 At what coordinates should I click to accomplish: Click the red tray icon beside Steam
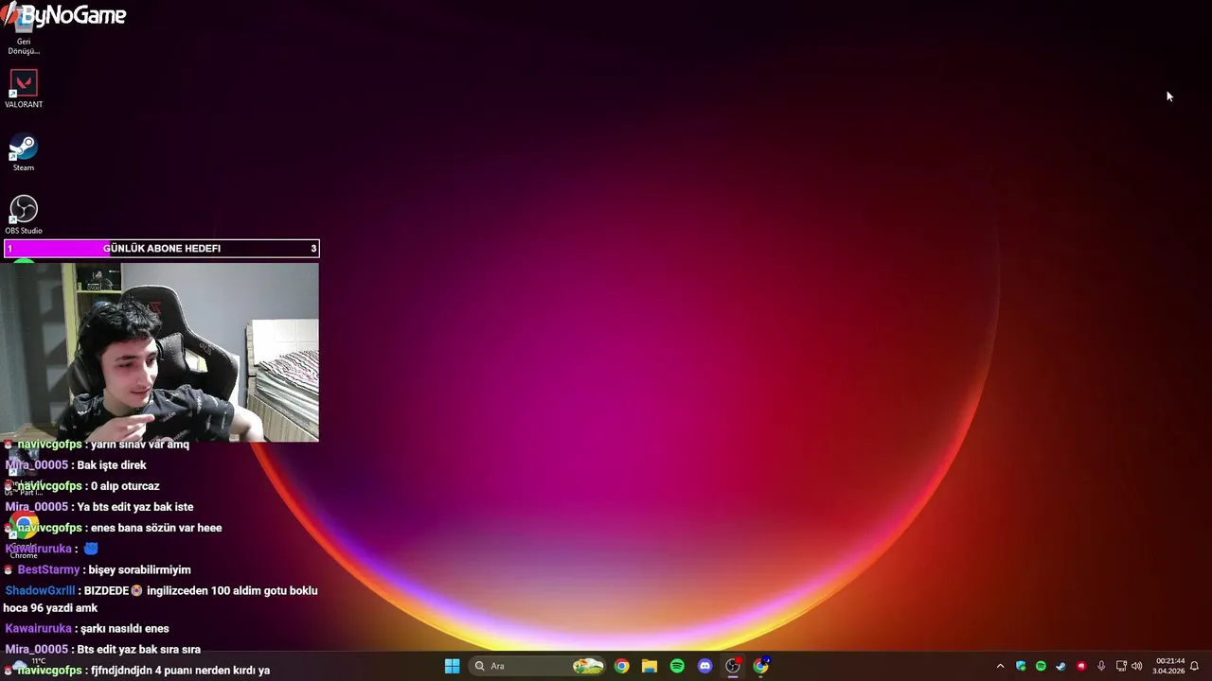(1080, 666)
